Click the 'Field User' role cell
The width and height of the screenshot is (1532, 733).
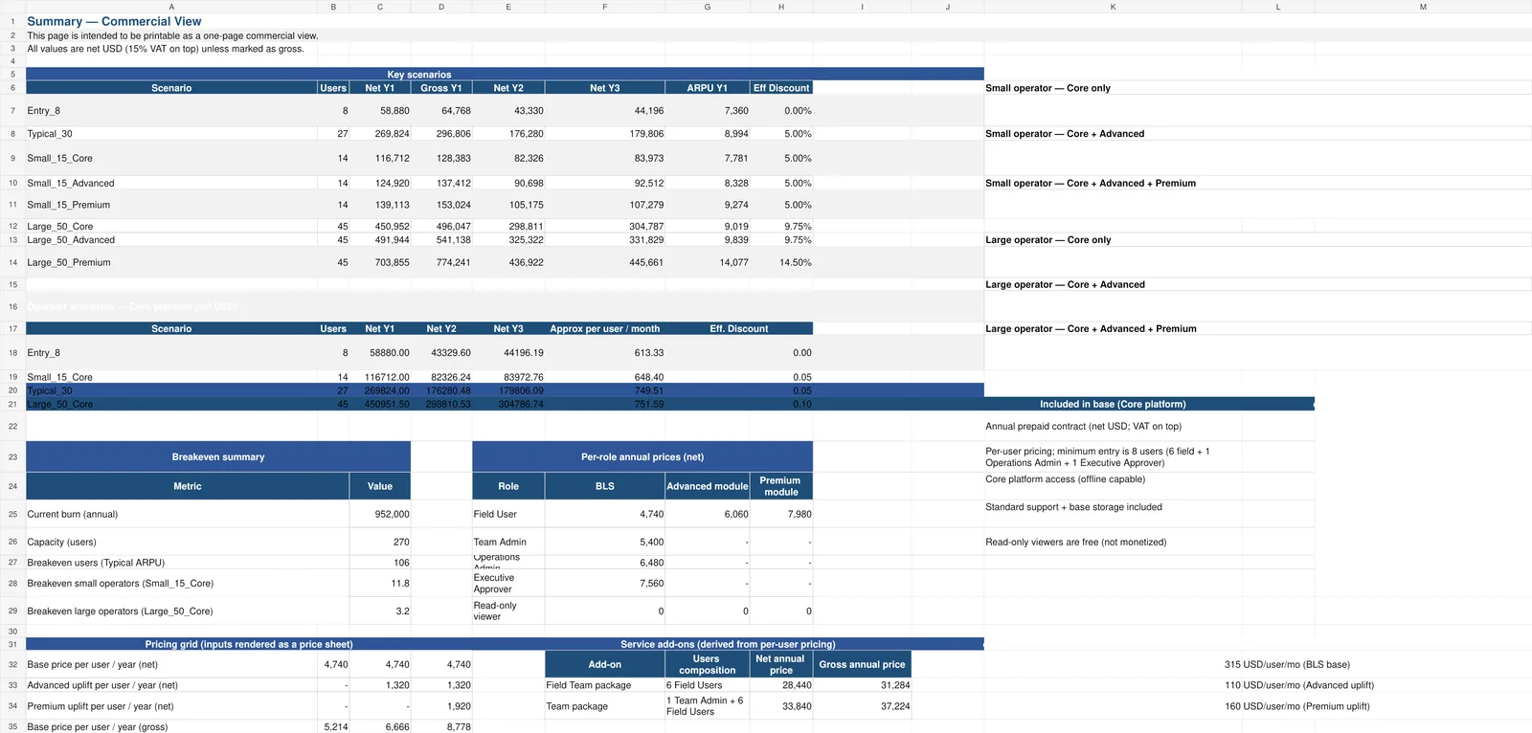[508, 514]
